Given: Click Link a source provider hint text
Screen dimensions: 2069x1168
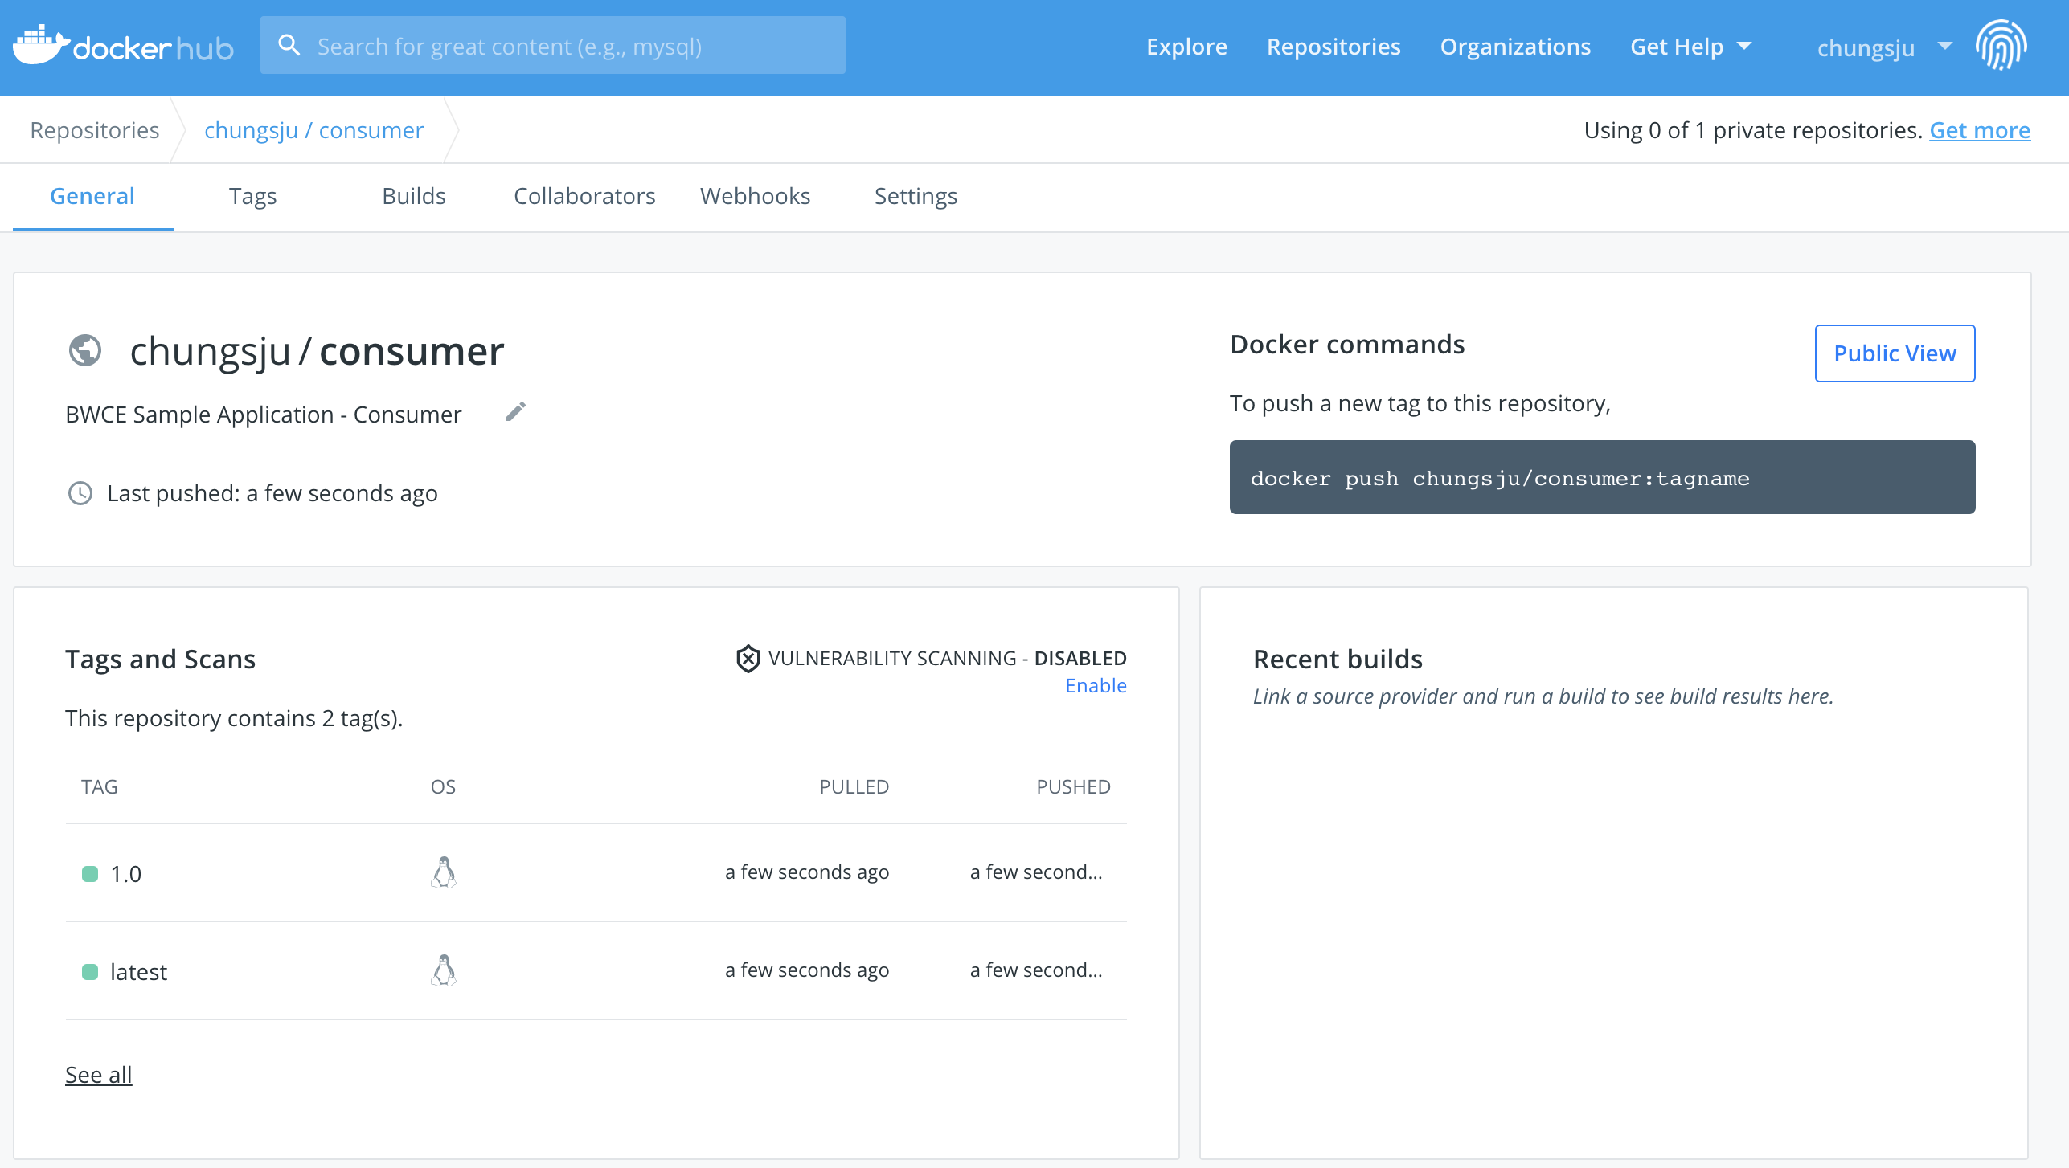Looking at the screenshot, I should coord(1543,696).
